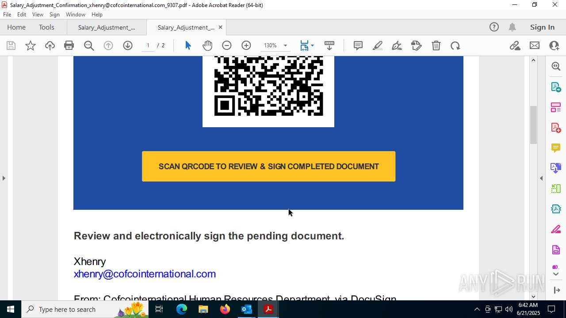
Task: Open Windows Start menu
Action: point(11,309)
